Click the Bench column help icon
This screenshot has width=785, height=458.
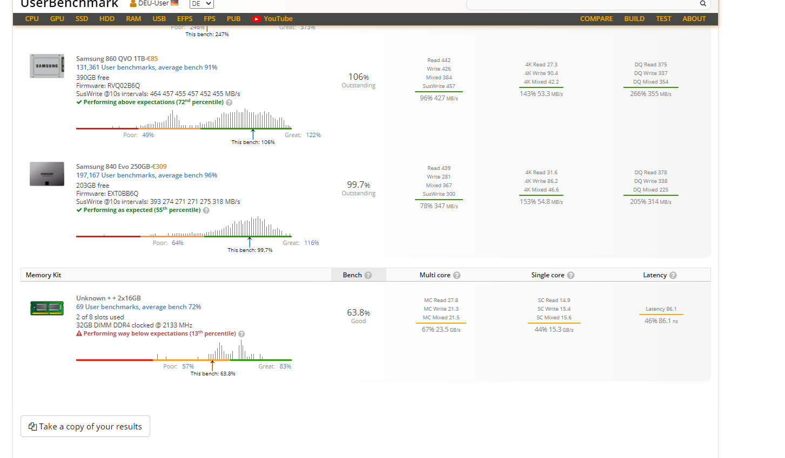(368, 275)
